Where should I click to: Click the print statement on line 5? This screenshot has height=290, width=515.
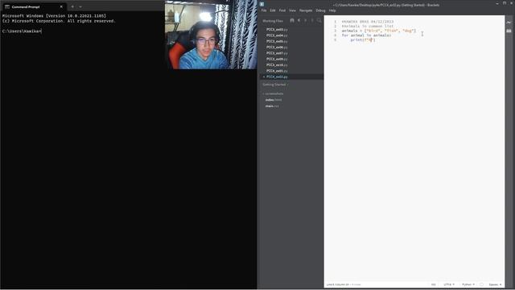[363, 39]
